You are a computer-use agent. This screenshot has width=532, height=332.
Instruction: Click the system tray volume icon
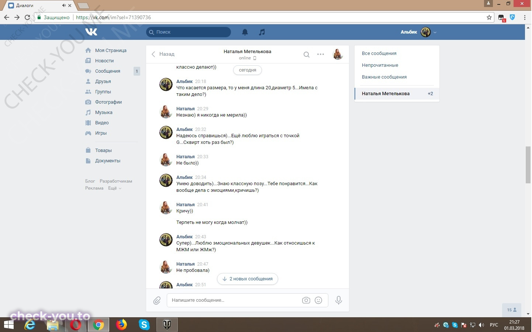click(481, 325)
